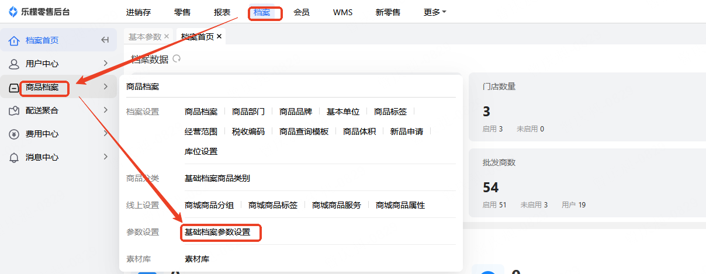Image resolution: width=706 pixels, height=274 pixels.
Task: Open the 库位设置 link
Action: click(x=201, y=151)
